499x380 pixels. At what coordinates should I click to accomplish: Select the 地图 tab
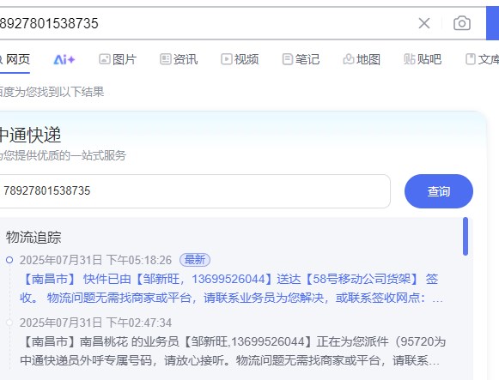pyautogui.click(x=362, y=59)
